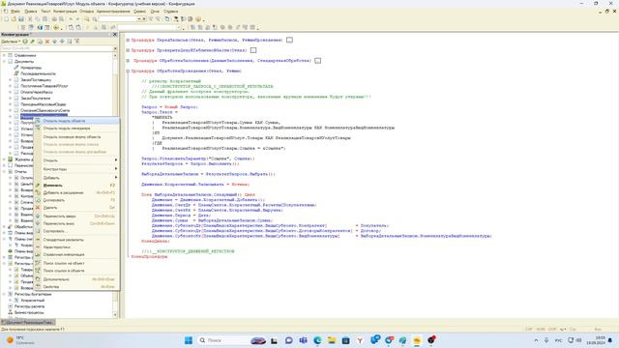Click Move up arrow in Конфигурация panel toolbar
This screenshot has width=619, height=348.
point(55,42)
